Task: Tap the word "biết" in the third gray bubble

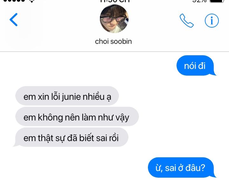Action: (87, 138)
